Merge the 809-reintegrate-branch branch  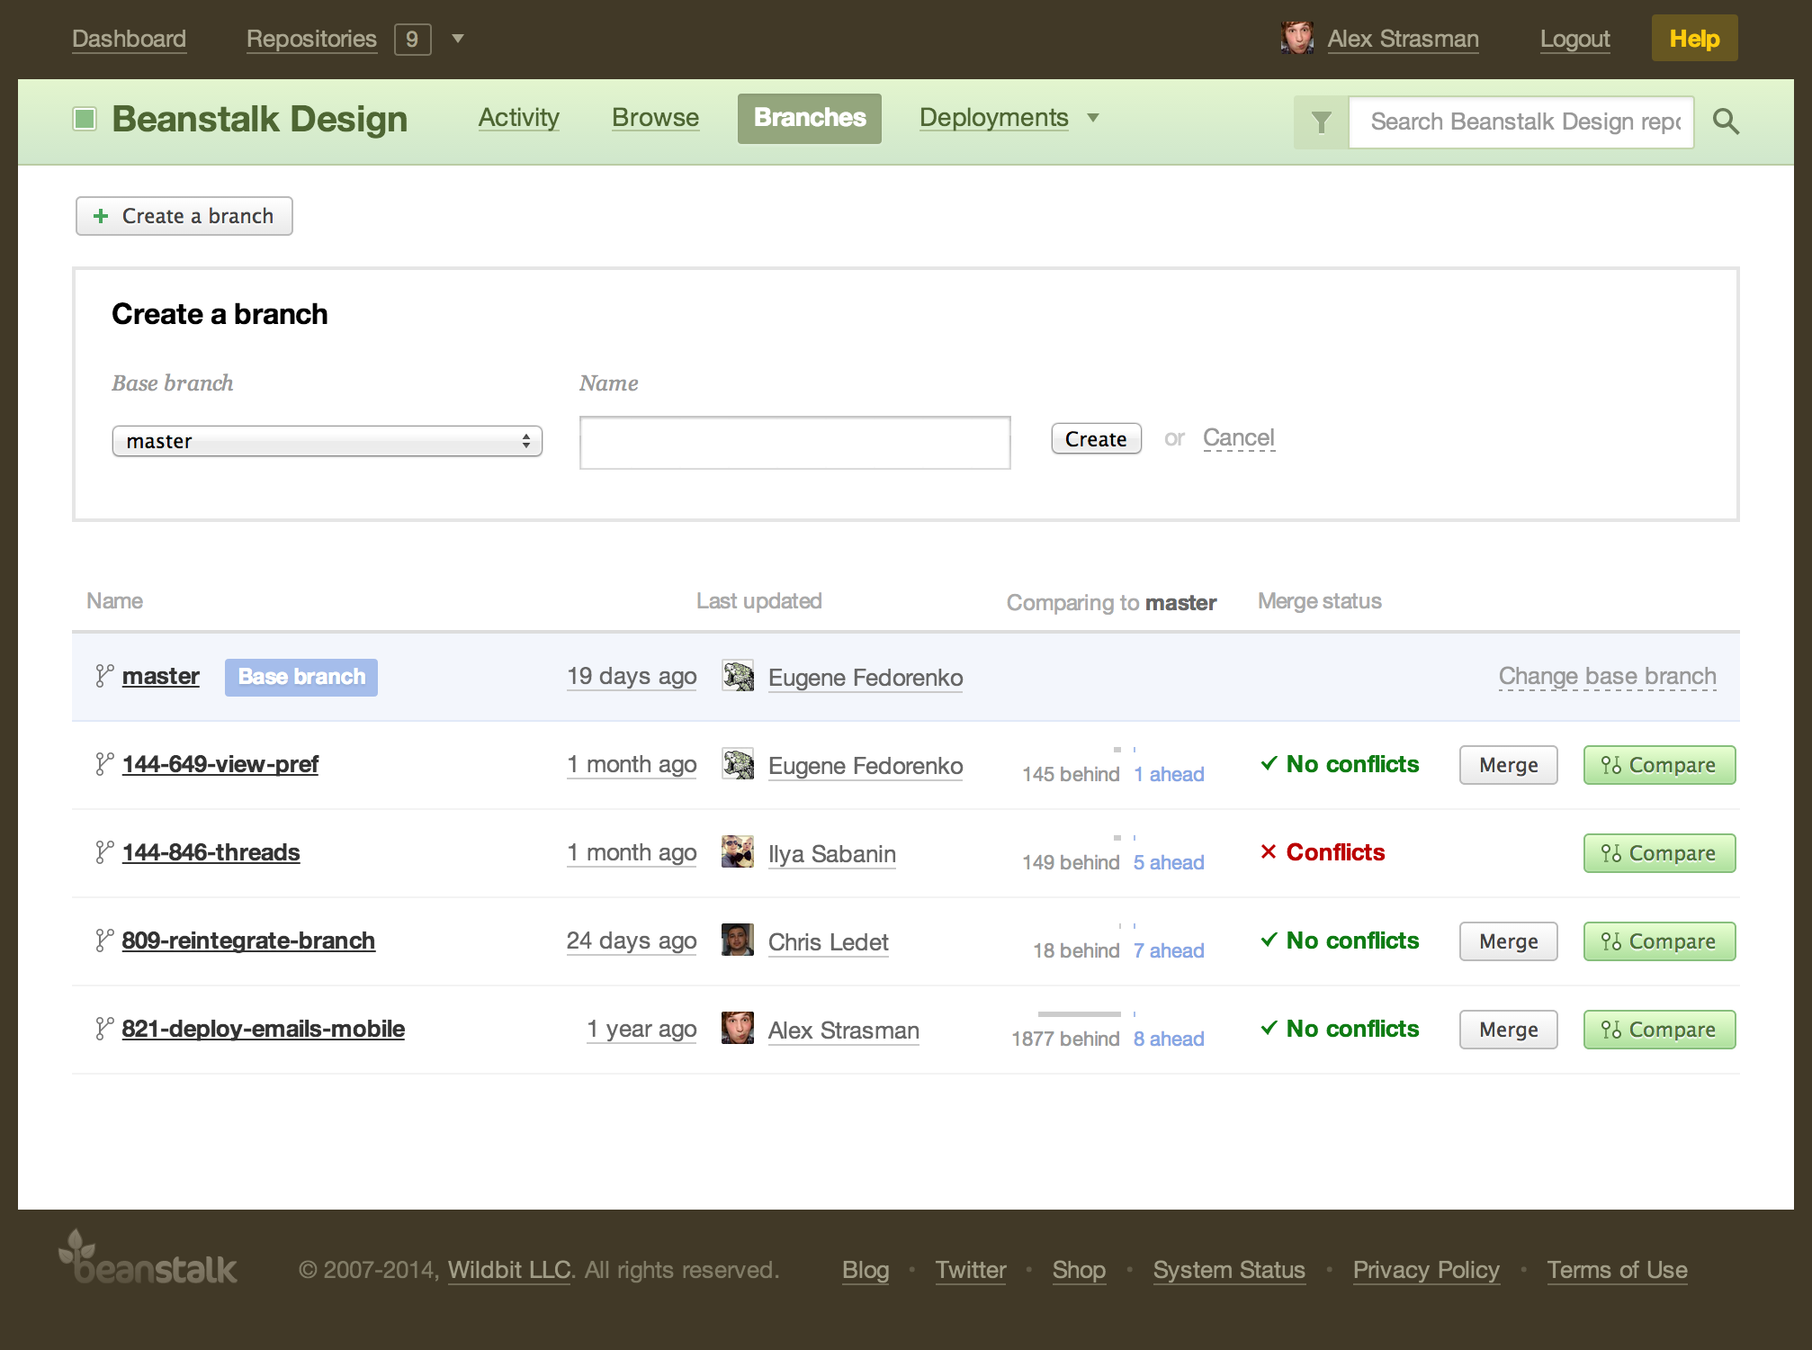pyautogui.click(x=1508, y=941)
